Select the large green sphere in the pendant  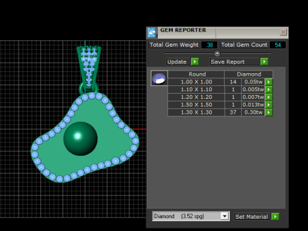click(80, 139)
